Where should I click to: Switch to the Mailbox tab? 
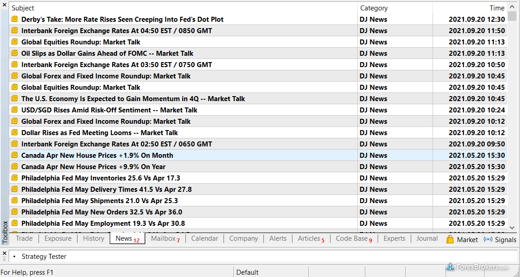[x=163, y=238]
